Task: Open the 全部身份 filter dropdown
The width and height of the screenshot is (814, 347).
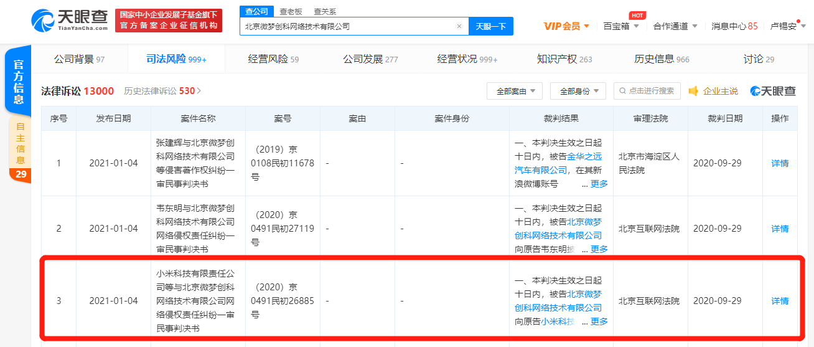Action: (x=578, y=91)
